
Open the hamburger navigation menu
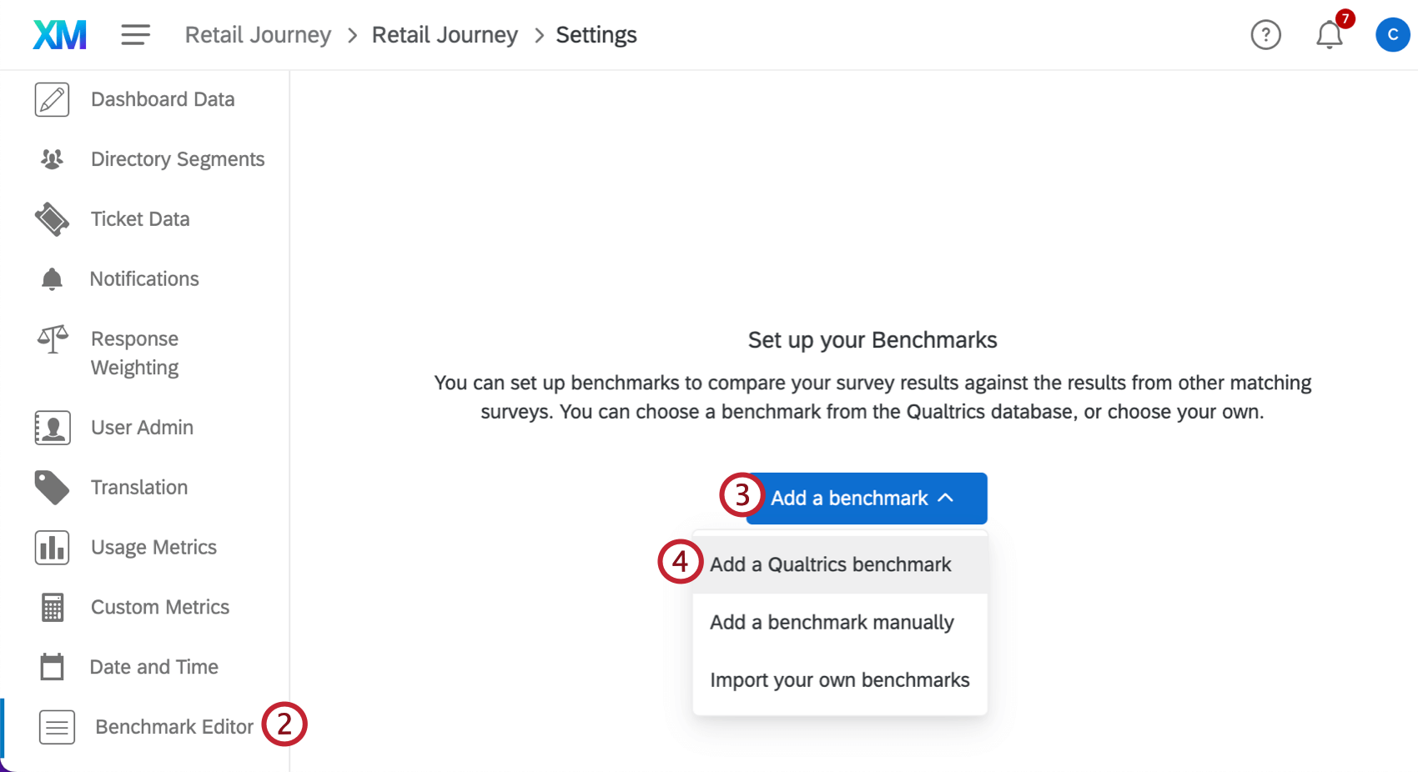point(135,35)
